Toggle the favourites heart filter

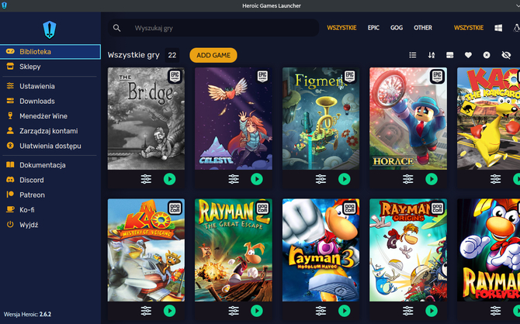click(468, 55)
